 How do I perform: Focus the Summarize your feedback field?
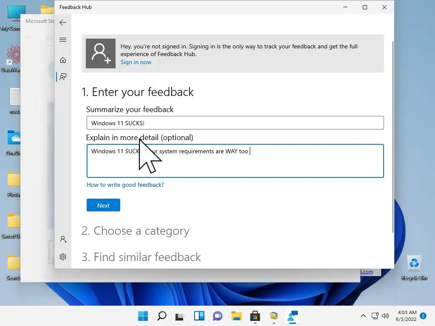(x=235, y=123)
